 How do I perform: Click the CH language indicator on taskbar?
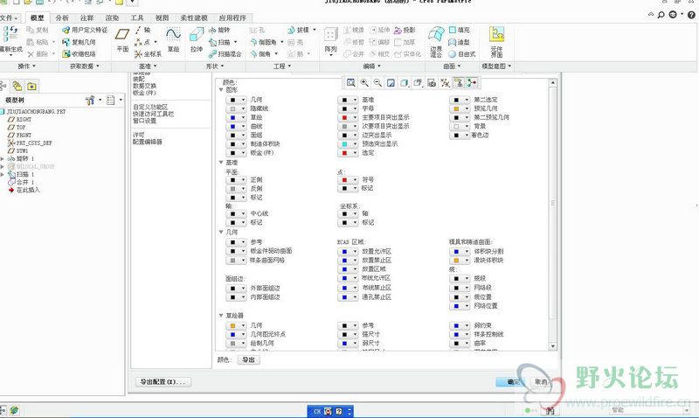pyautogui.click(x=317, y=411)
